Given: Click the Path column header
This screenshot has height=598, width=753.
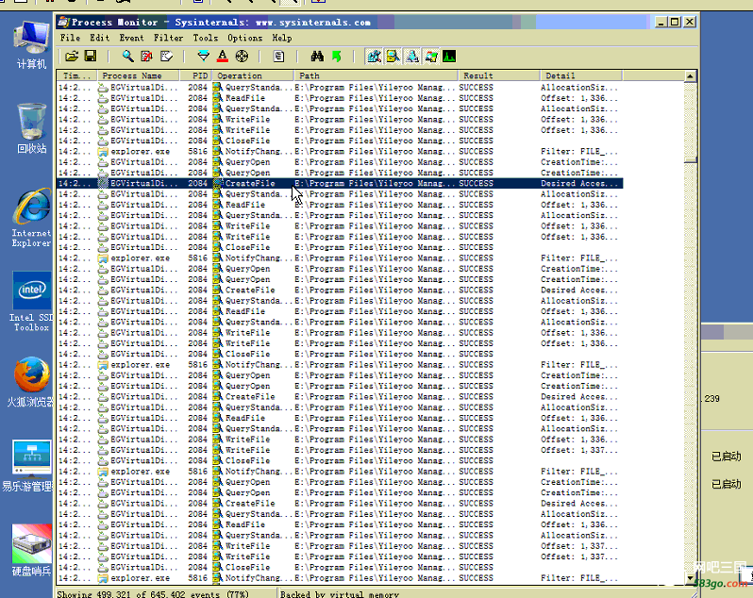Looking at the screenshot, I should click(x=376, y=75).
